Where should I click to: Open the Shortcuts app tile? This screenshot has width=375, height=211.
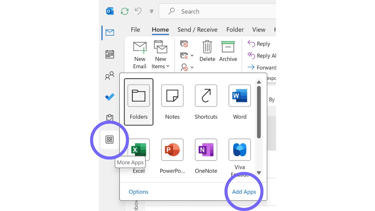[x=206, y=102]
